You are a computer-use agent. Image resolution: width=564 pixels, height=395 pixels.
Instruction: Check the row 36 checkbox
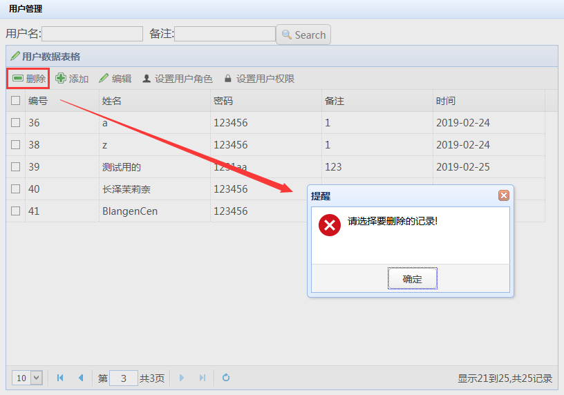(x=15, y=122)
